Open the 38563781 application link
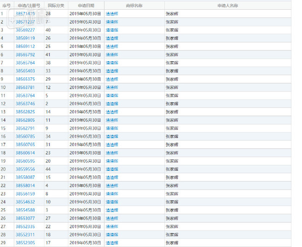 coord(25,87)
